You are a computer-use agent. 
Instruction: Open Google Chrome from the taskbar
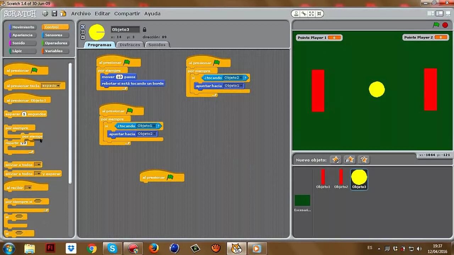coord(92,248)
